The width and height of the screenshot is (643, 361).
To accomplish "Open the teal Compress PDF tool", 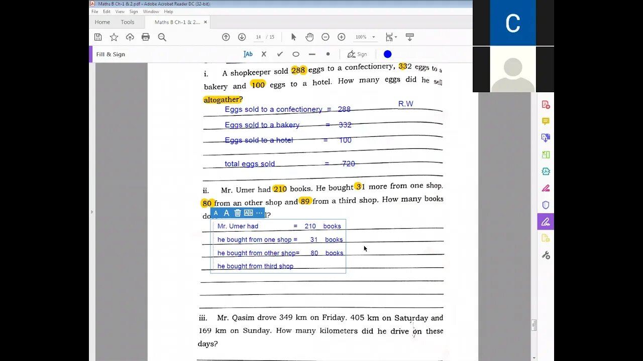I will click(x=546, y=171).
